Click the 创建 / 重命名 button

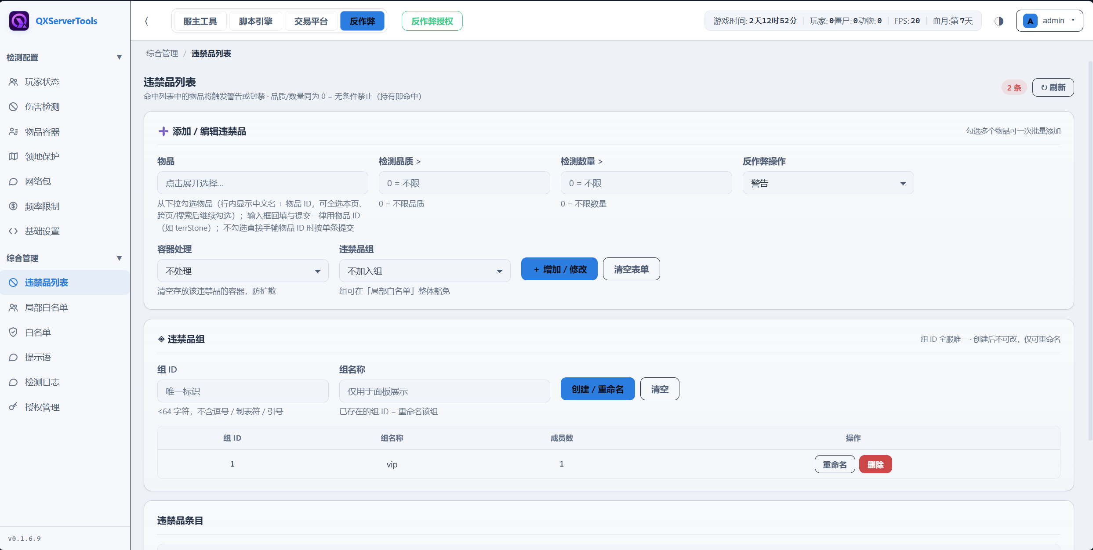(598, 389)
